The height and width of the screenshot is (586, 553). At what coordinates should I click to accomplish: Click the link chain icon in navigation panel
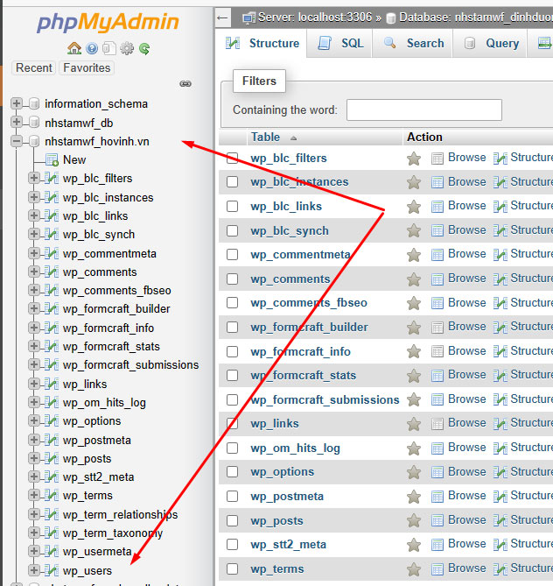(185, 84)
